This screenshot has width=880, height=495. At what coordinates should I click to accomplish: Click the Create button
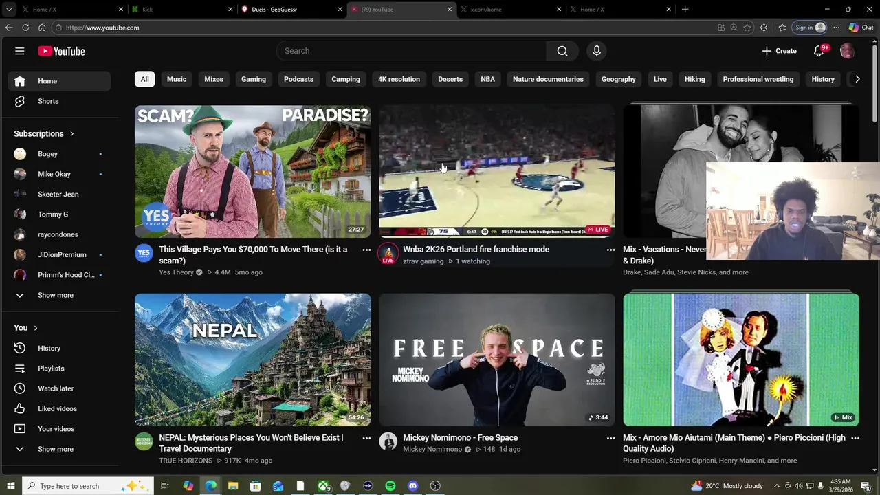click(x=779, y=51)
